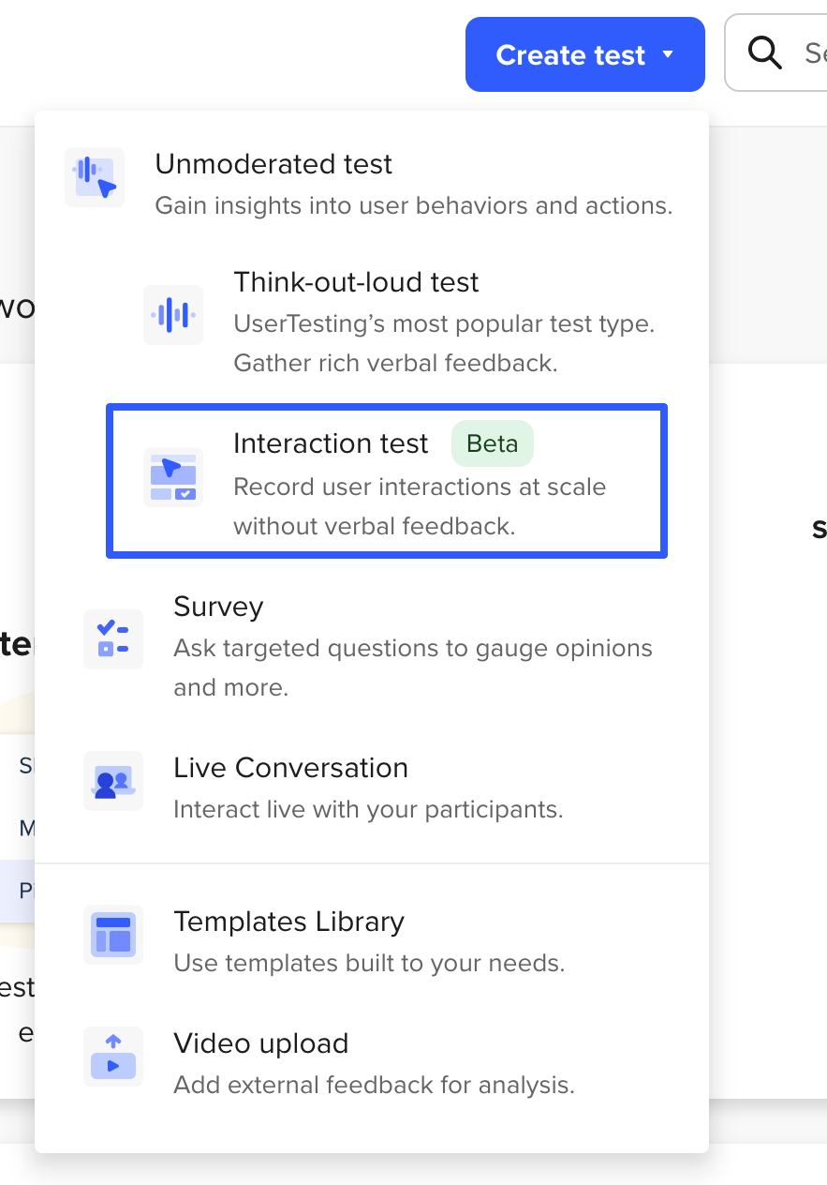Click the Live Conversation people icon
Viewport: 827px width, 1185px height.
(113, 781)
